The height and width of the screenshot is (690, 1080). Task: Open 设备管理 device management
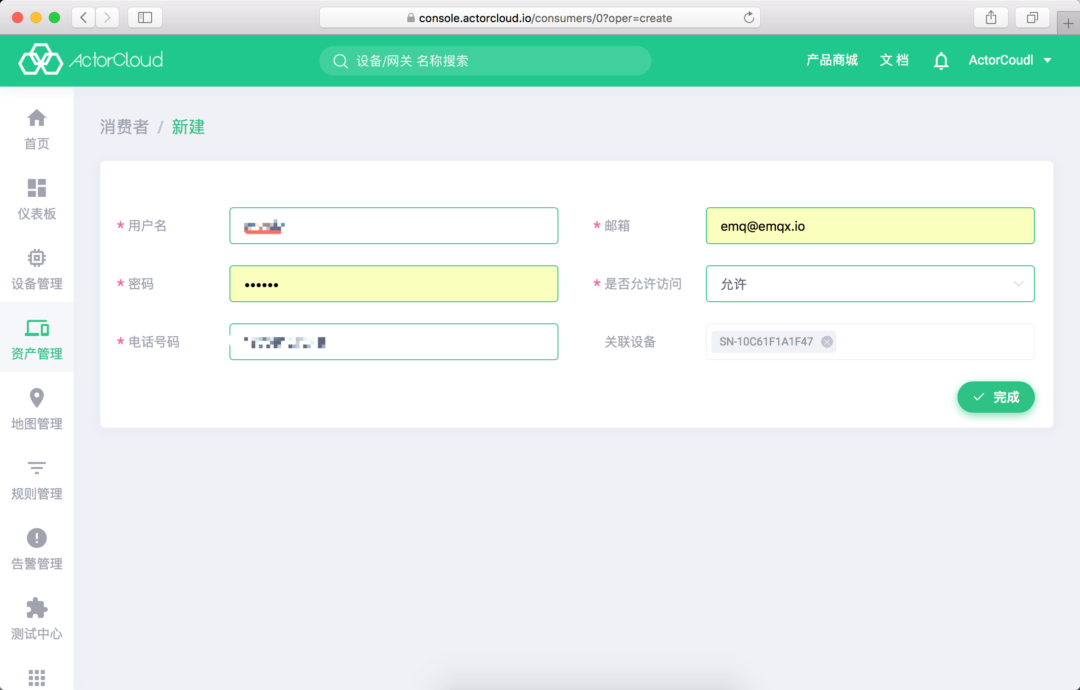pyautogui.click(x=36, y=269)
